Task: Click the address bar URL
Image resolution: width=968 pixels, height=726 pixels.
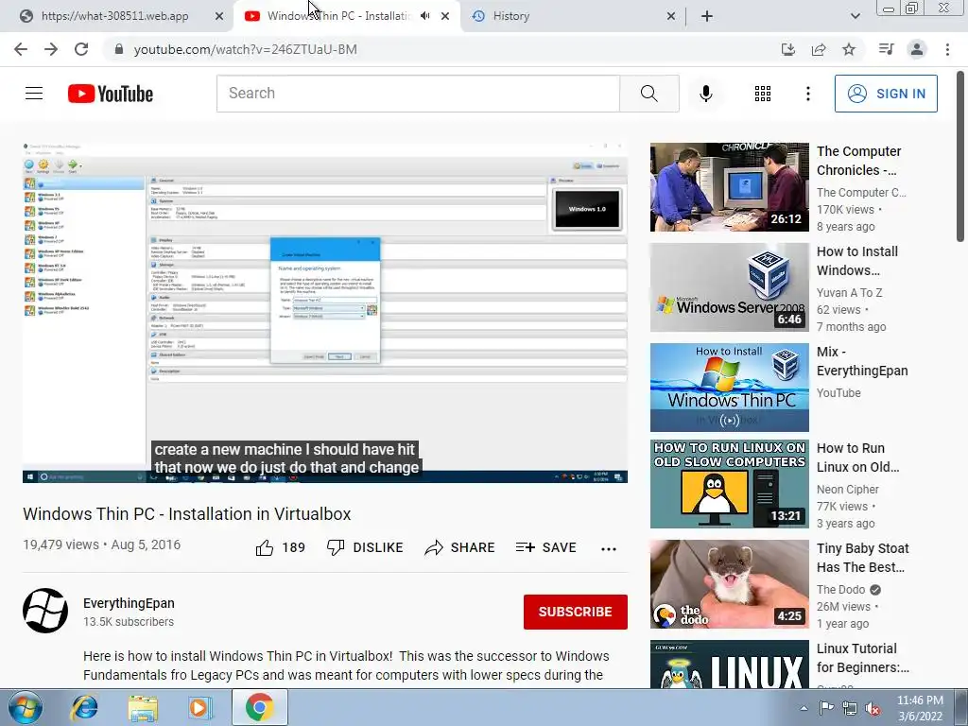Action: point(245,49)
